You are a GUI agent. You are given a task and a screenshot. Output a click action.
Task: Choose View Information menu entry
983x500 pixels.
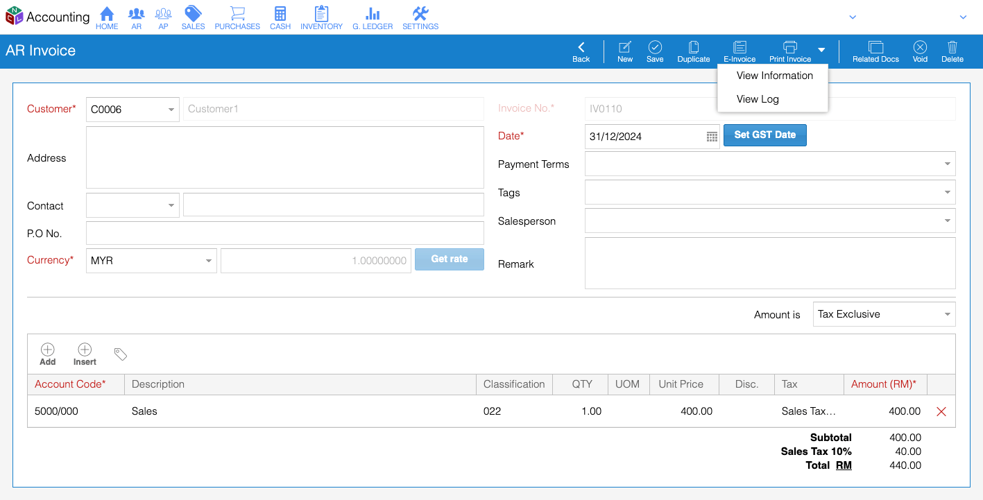click(x=774, y=76)
